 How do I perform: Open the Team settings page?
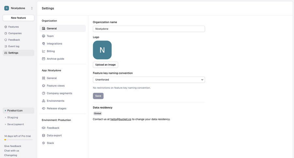pyautogui.click(x=50, y=36)
